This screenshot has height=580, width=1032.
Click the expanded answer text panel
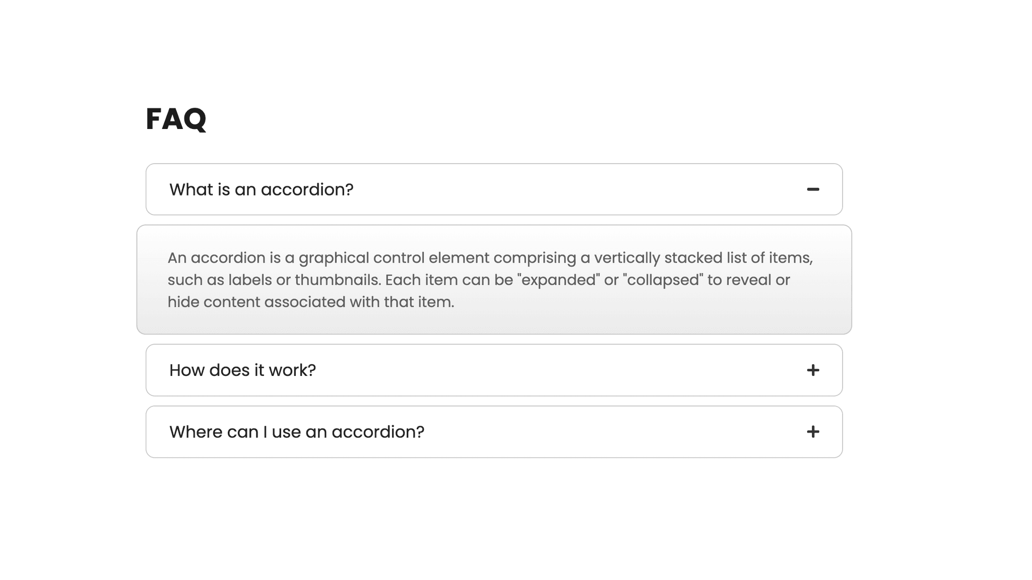pos(494,280)
